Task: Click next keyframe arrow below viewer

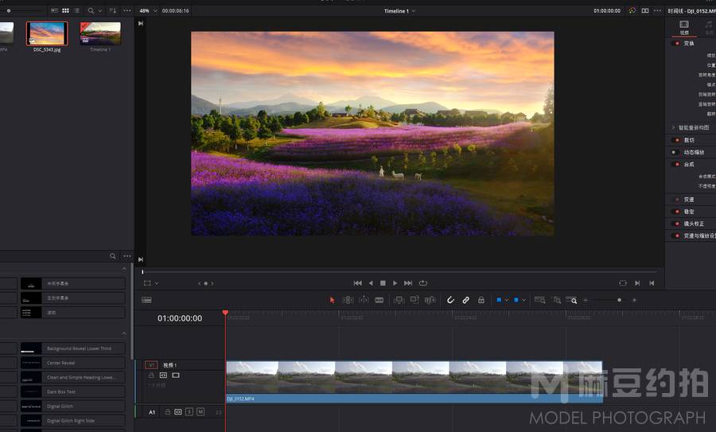Action: coord(212,283)
